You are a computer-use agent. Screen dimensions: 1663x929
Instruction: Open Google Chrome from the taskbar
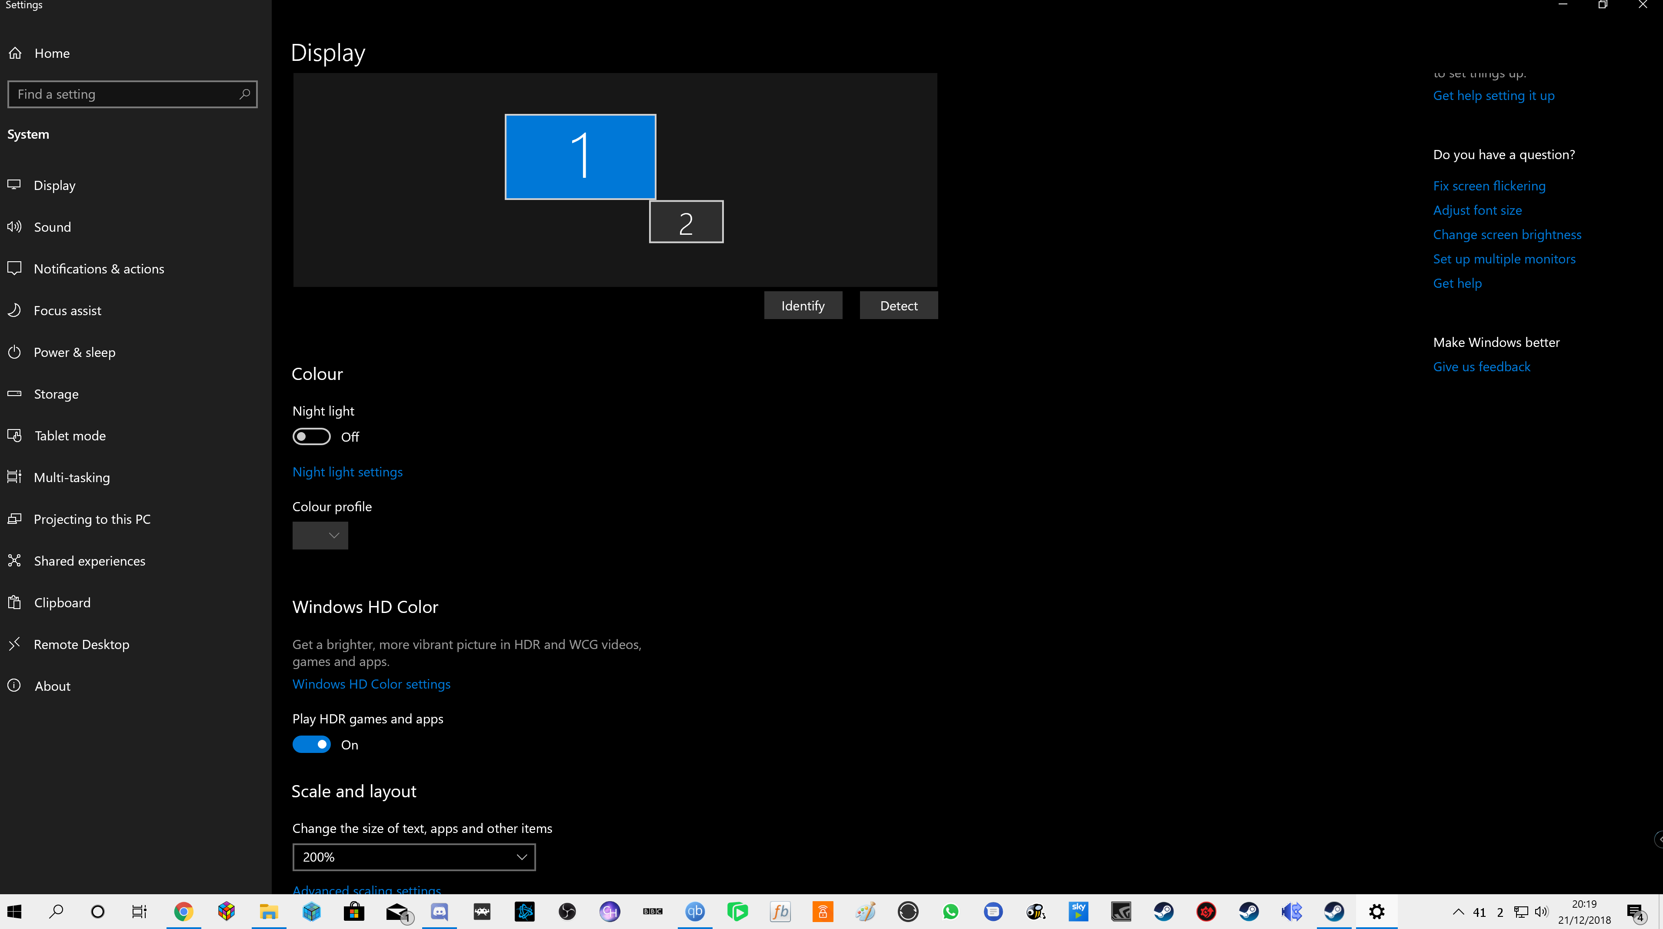pos(183,912)
